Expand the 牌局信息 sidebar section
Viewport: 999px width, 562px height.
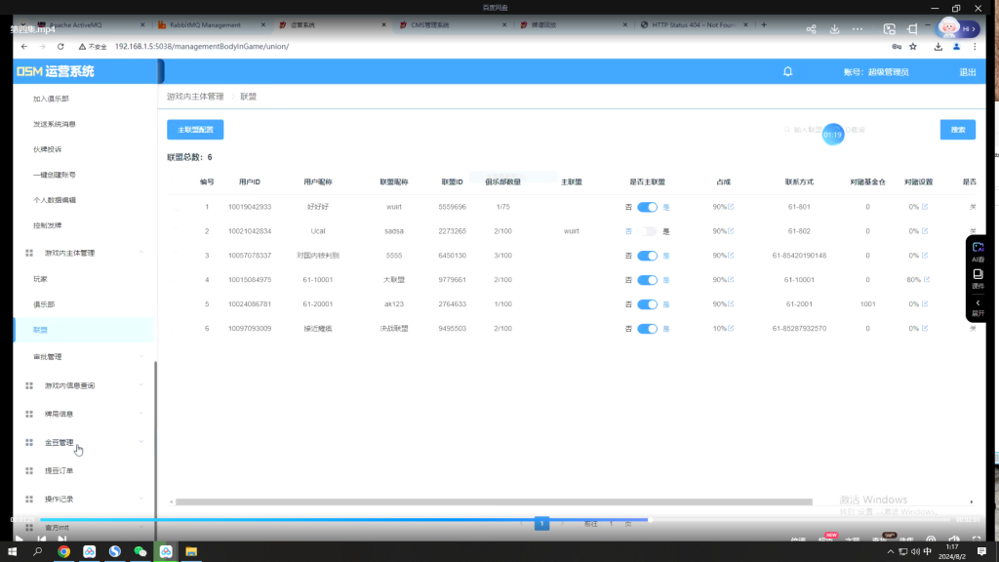142,414
